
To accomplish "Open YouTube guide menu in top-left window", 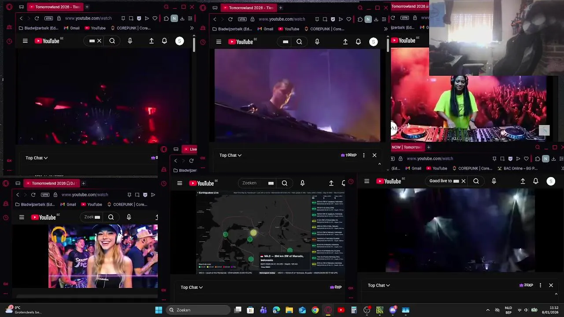I will (x=25, y=41).
